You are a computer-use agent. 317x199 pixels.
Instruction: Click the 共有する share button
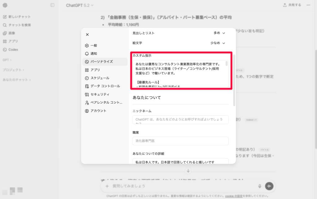[291, 5]
